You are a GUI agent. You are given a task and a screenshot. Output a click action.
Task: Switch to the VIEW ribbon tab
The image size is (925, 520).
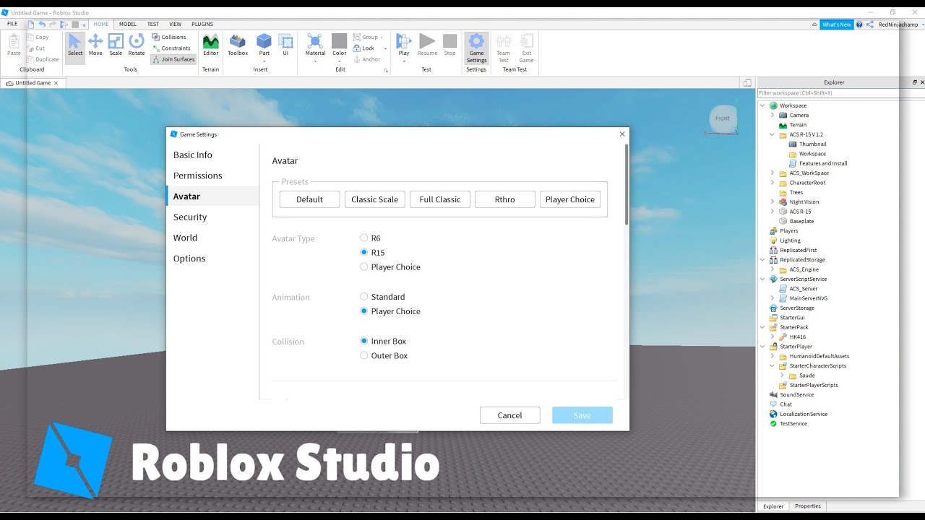coord(175,24)
